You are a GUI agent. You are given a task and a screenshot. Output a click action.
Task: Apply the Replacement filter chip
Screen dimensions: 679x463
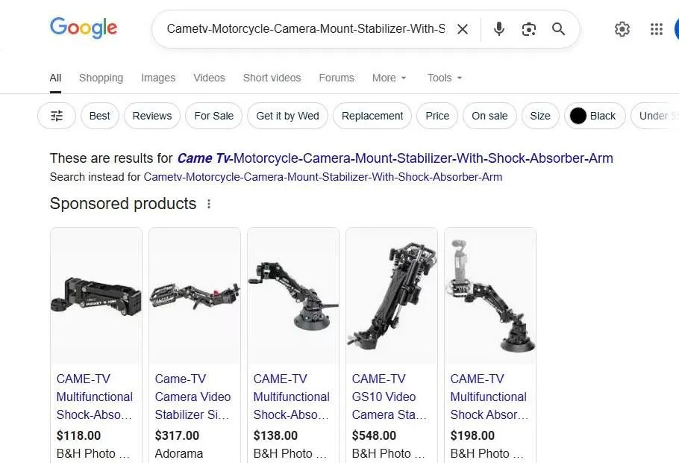click(372, 116)
